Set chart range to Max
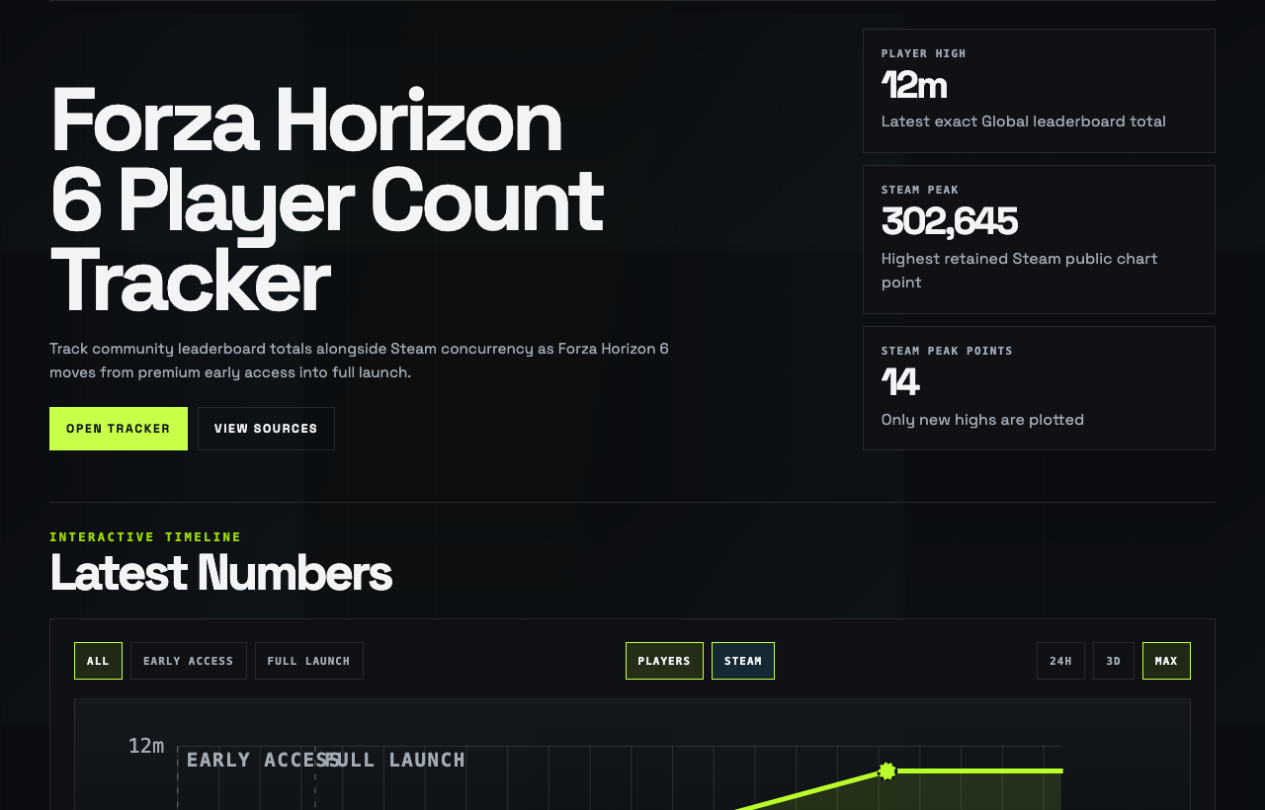Image resolution: width=1265 pixels, height=810 pixels. coord(1166,661)
